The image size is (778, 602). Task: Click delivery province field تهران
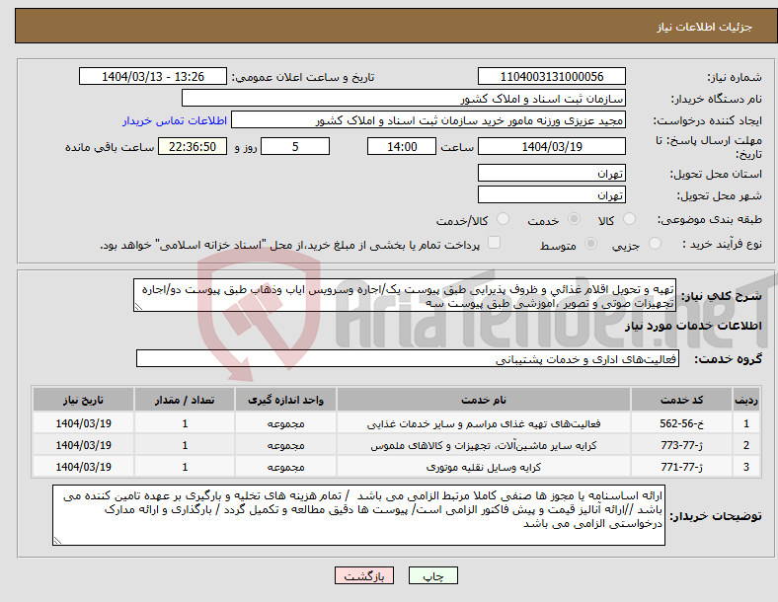tap(551, 173)
